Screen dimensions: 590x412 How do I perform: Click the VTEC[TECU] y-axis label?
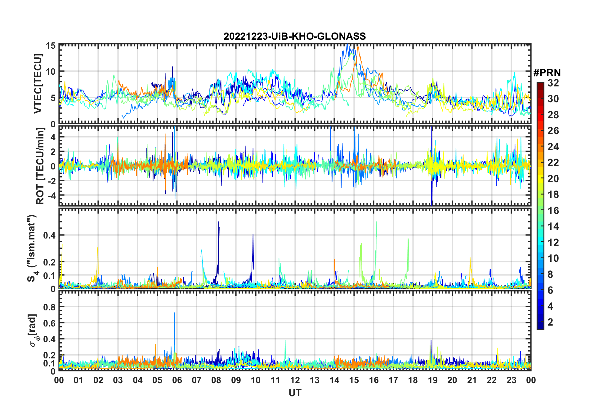(x=38, y=84)
